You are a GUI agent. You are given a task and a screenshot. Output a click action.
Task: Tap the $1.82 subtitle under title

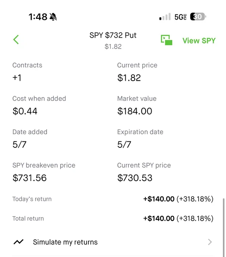[x=113, y=46]
